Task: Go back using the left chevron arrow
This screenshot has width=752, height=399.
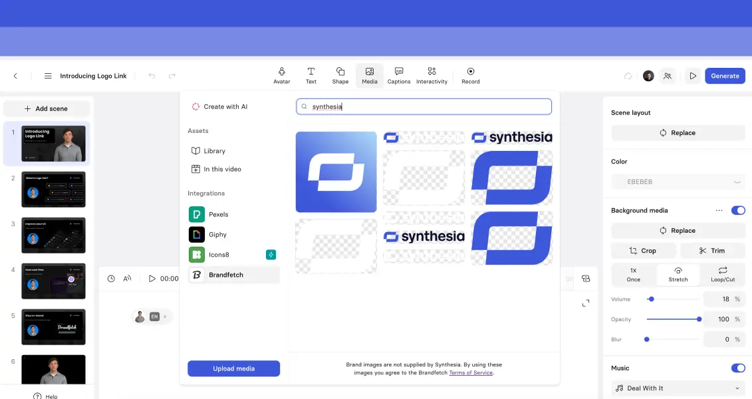Action: (15, 76)
